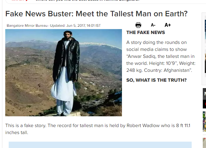Open the best dosas ticker headline
This screenshot has width=206, height=148.
[x=87, y=0]
